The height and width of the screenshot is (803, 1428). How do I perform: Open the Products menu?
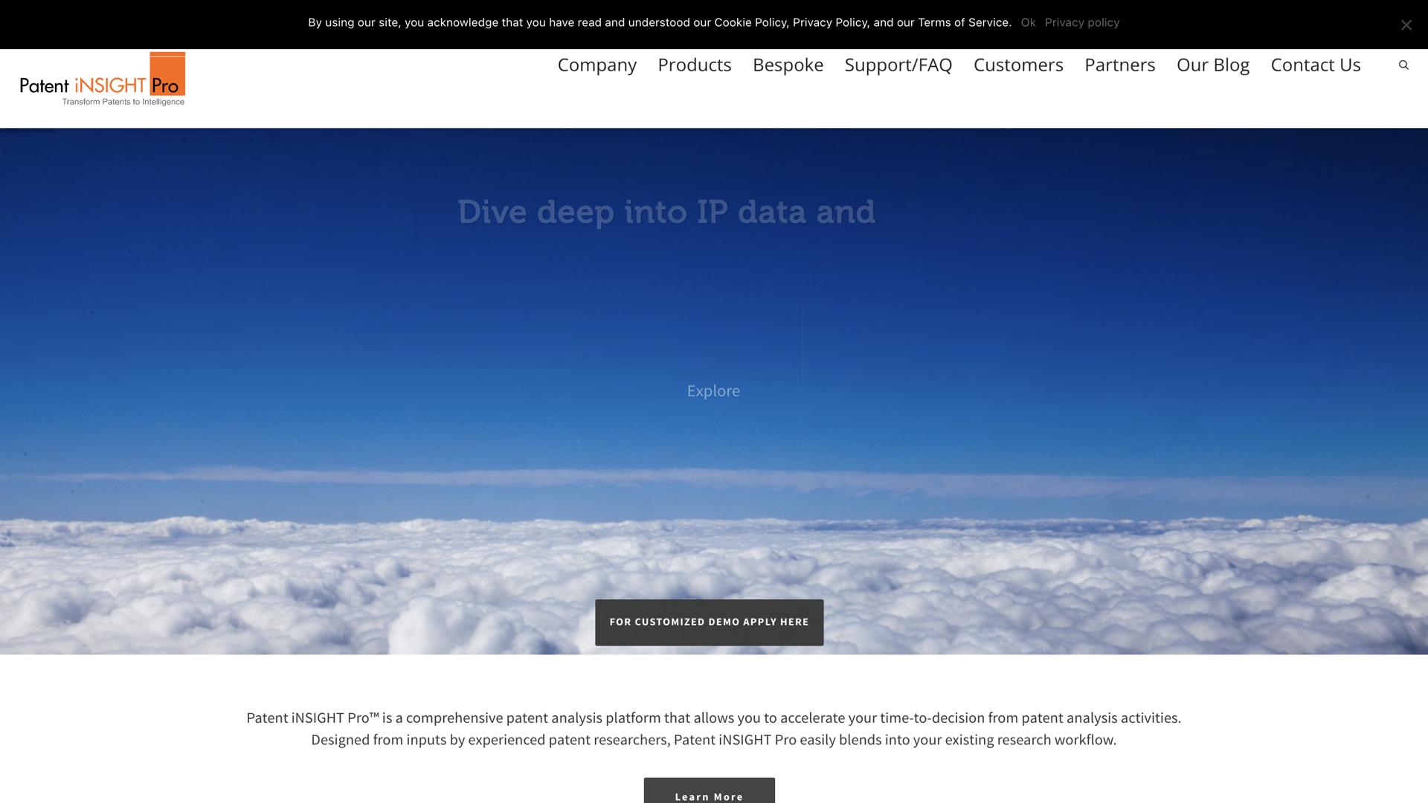tap(694, 65)
